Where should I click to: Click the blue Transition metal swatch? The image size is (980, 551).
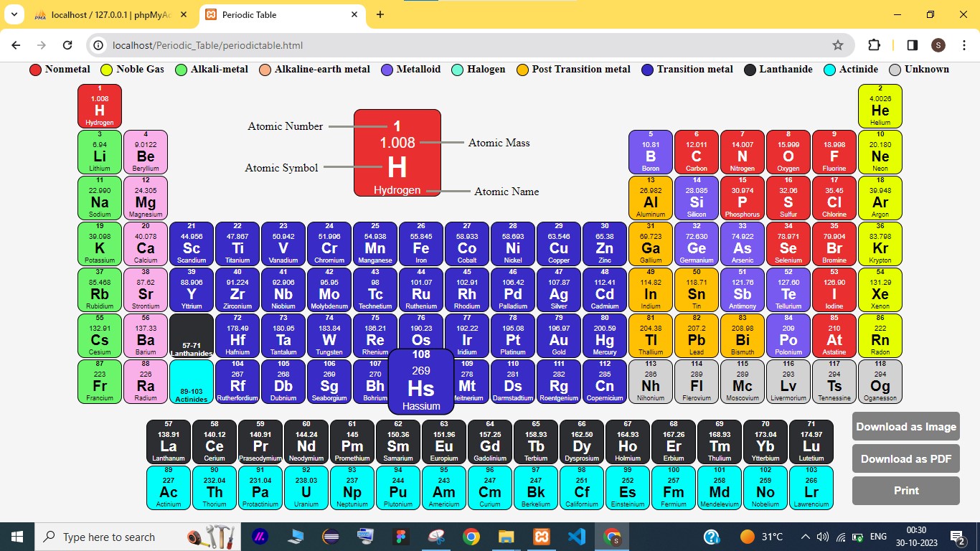[647, 70]
